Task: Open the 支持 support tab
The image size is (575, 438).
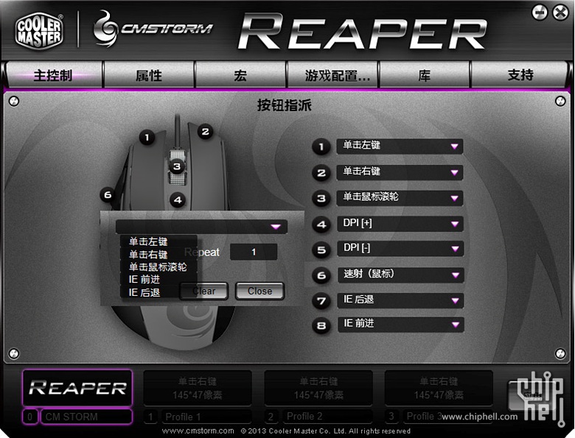Action: [520, 75]
